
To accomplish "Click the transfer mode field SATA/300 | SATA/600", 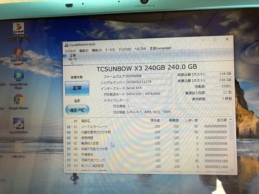I will click(149, 94).
